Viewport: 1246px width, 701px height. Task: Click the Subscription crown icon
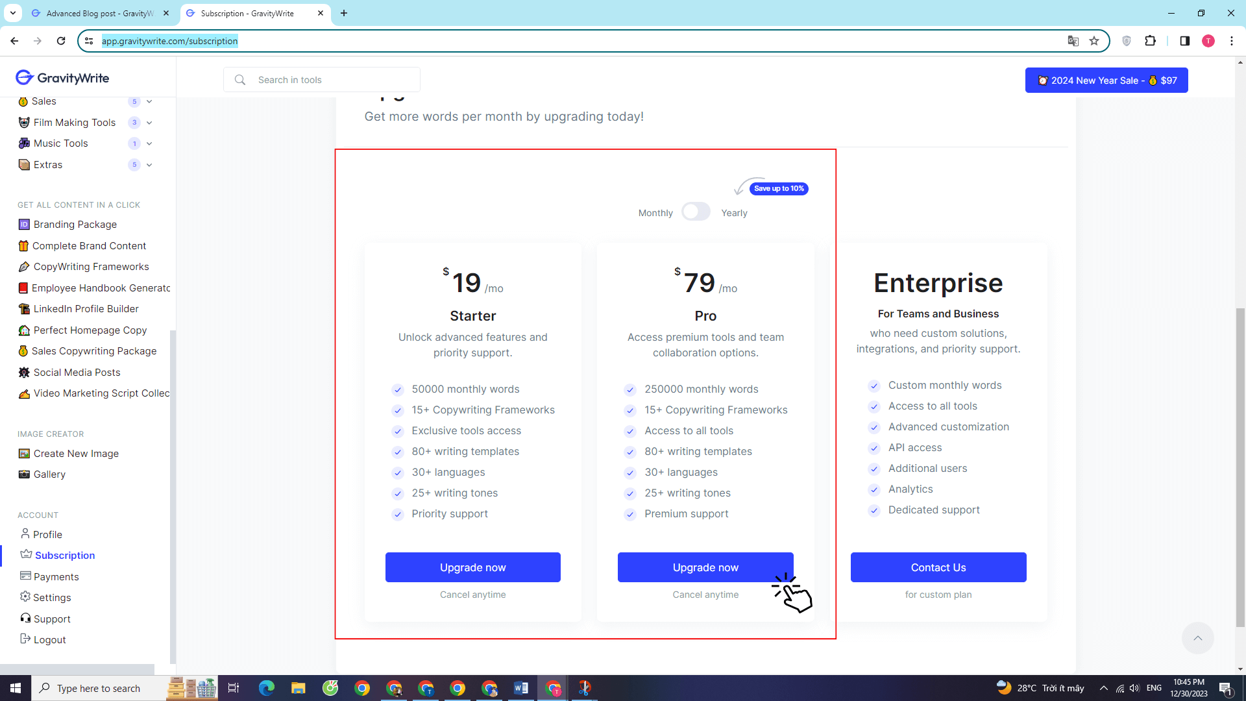click(26, 554)
